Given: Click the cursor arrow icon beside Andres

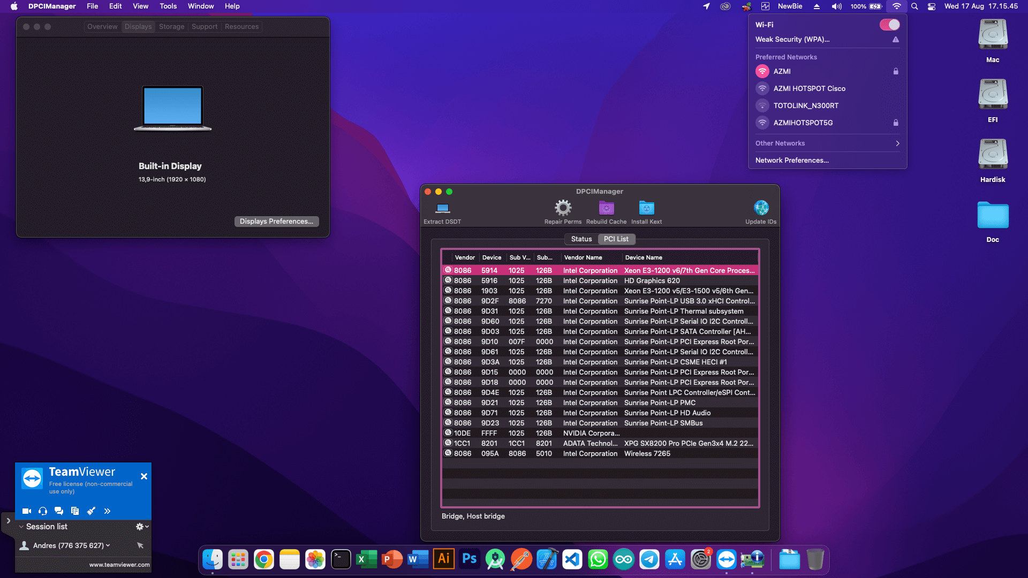Looking at the screenshot, I should pos(140,545).
